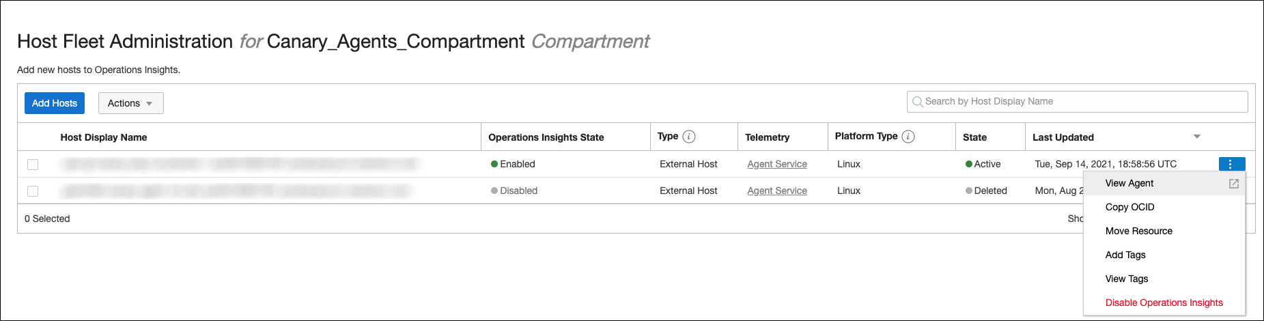This screenshot has width=1264, height=321.
Task: Click the Last Updated sort arrow
Action: (x=1196, y=137)
